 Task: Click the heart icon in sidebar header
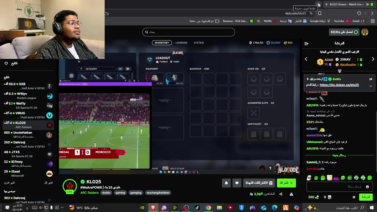point(6,63)
